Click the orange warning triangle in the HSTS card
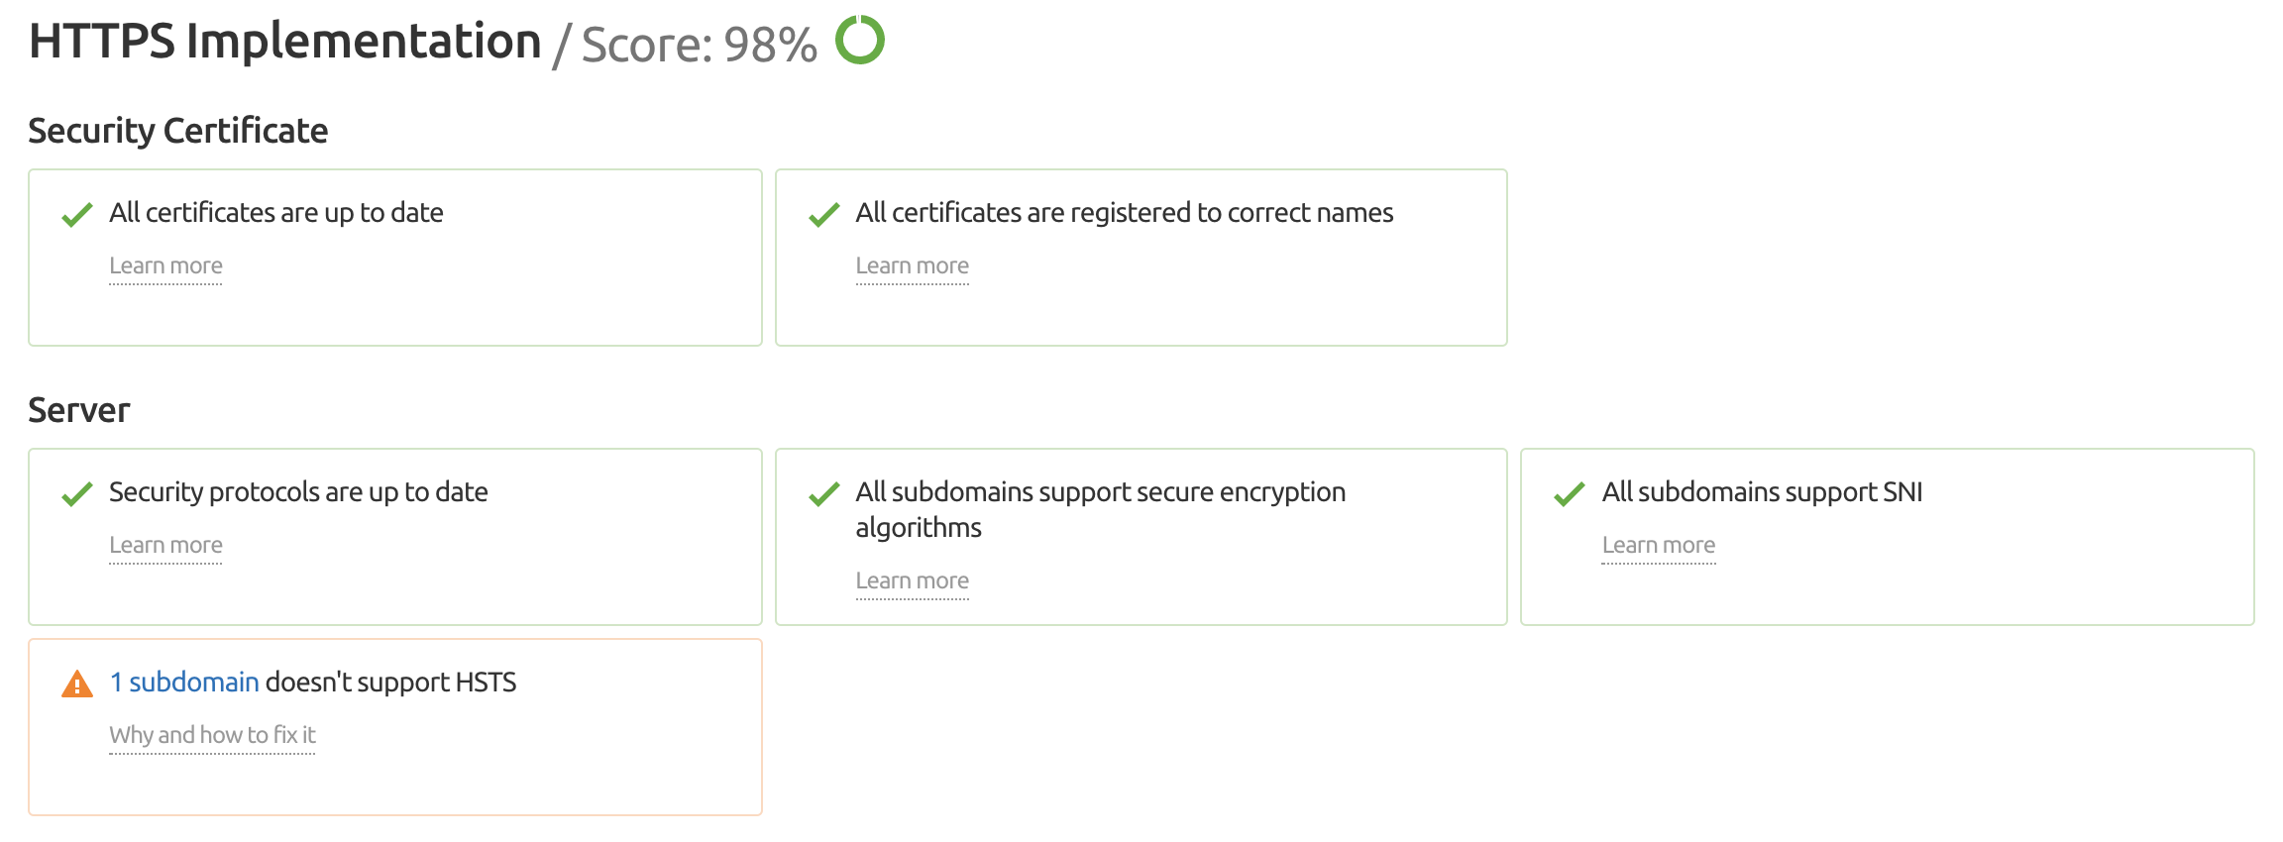Viewport: 2283px width, 842px height. pos(77,683)
